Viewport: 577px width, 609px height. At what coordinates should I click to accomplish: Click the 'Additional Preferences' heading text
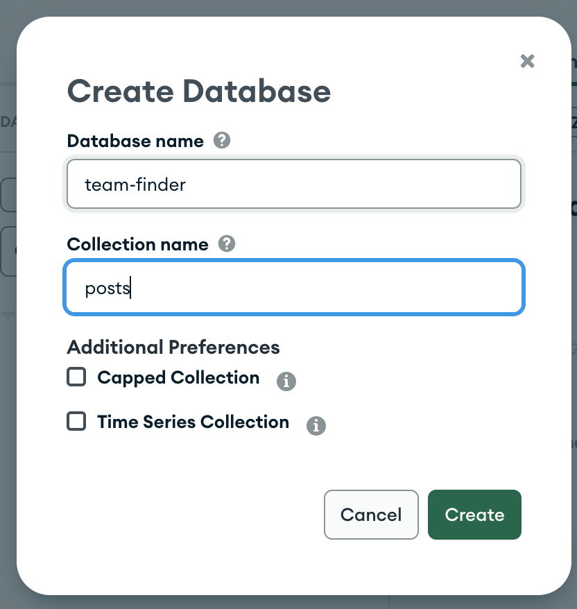click(x=173, y=347)
